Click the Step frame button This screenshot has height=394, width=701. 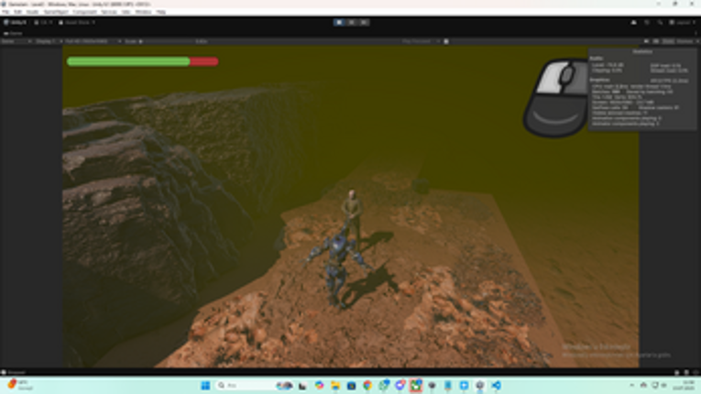[x=364, y=22]
